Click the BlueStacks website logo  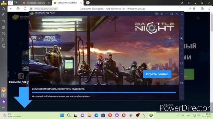coord(20,17)
